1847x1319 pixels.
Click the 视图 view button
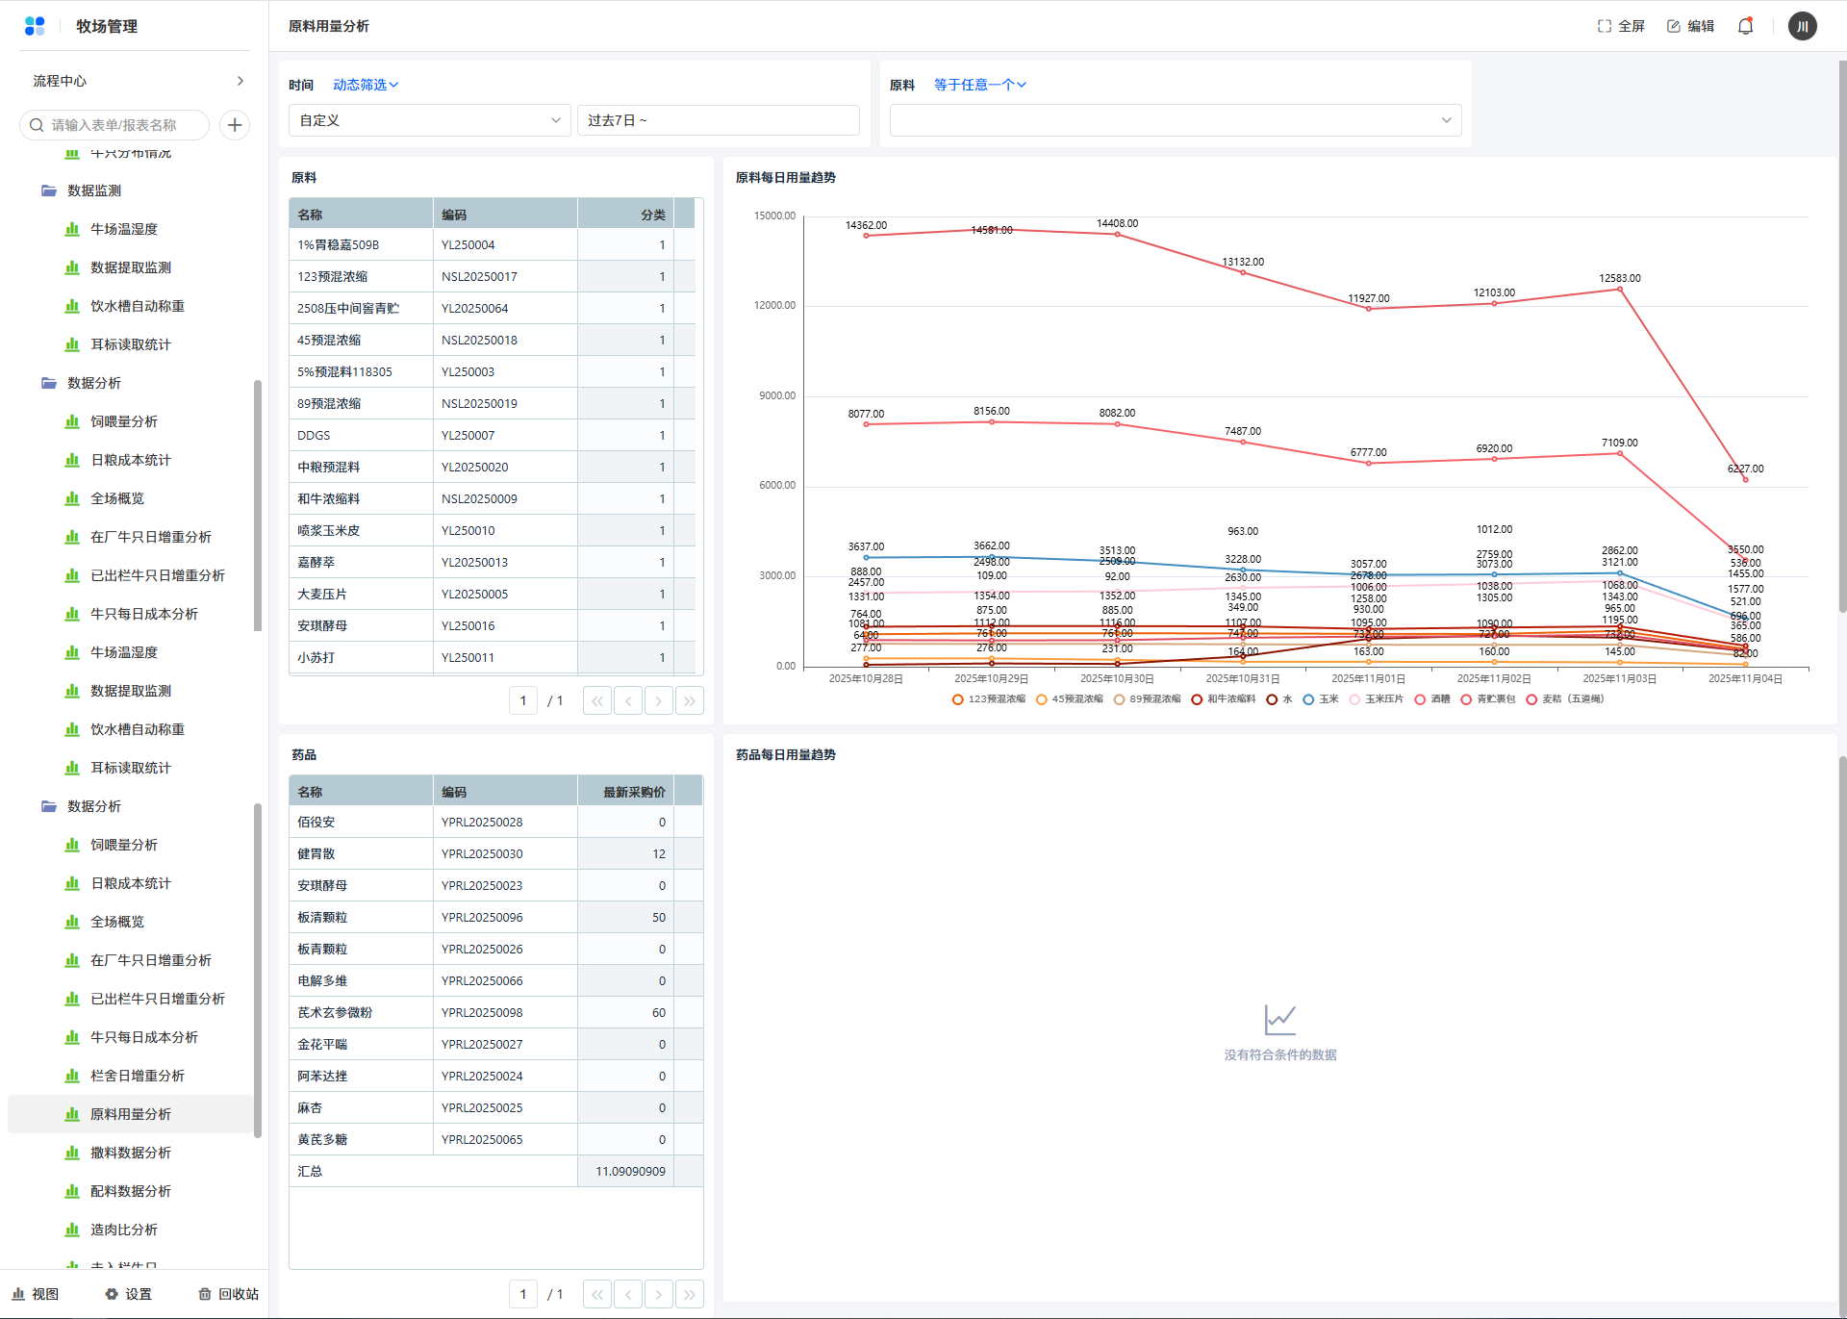[x=36, y=1294]
